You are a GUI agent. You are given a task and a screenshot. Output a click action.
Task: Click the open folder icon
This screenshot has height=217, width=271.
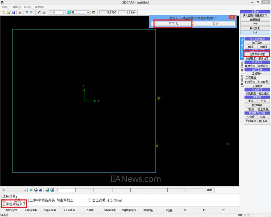tap(8, 13)
